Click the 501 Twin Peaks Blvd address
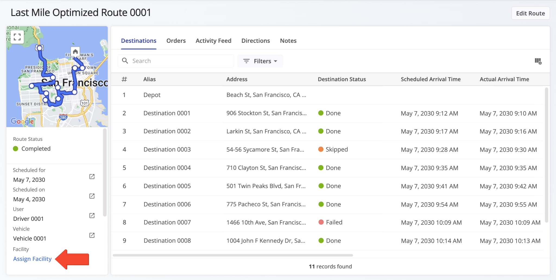 (266, 186)
